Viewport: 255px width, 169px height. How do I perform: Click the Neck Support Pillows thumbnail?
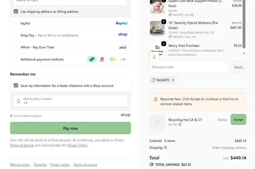pyautogui.click(x=157, y=7)
